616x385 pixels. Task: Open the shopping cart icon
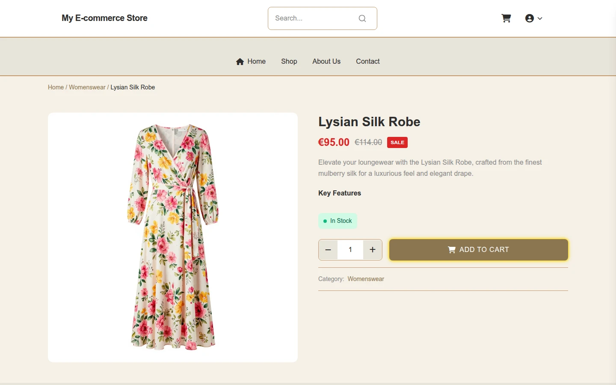coord(506,18)
